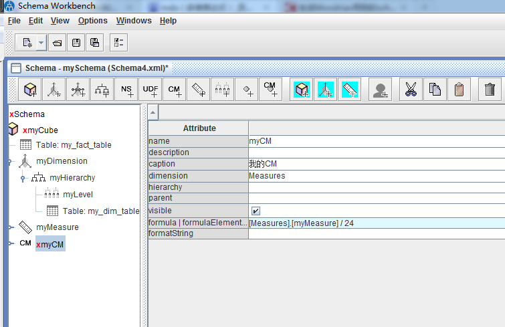Click the empty parent value field
The width and height of the screenshot is (505, 327).
pos(377,198)
